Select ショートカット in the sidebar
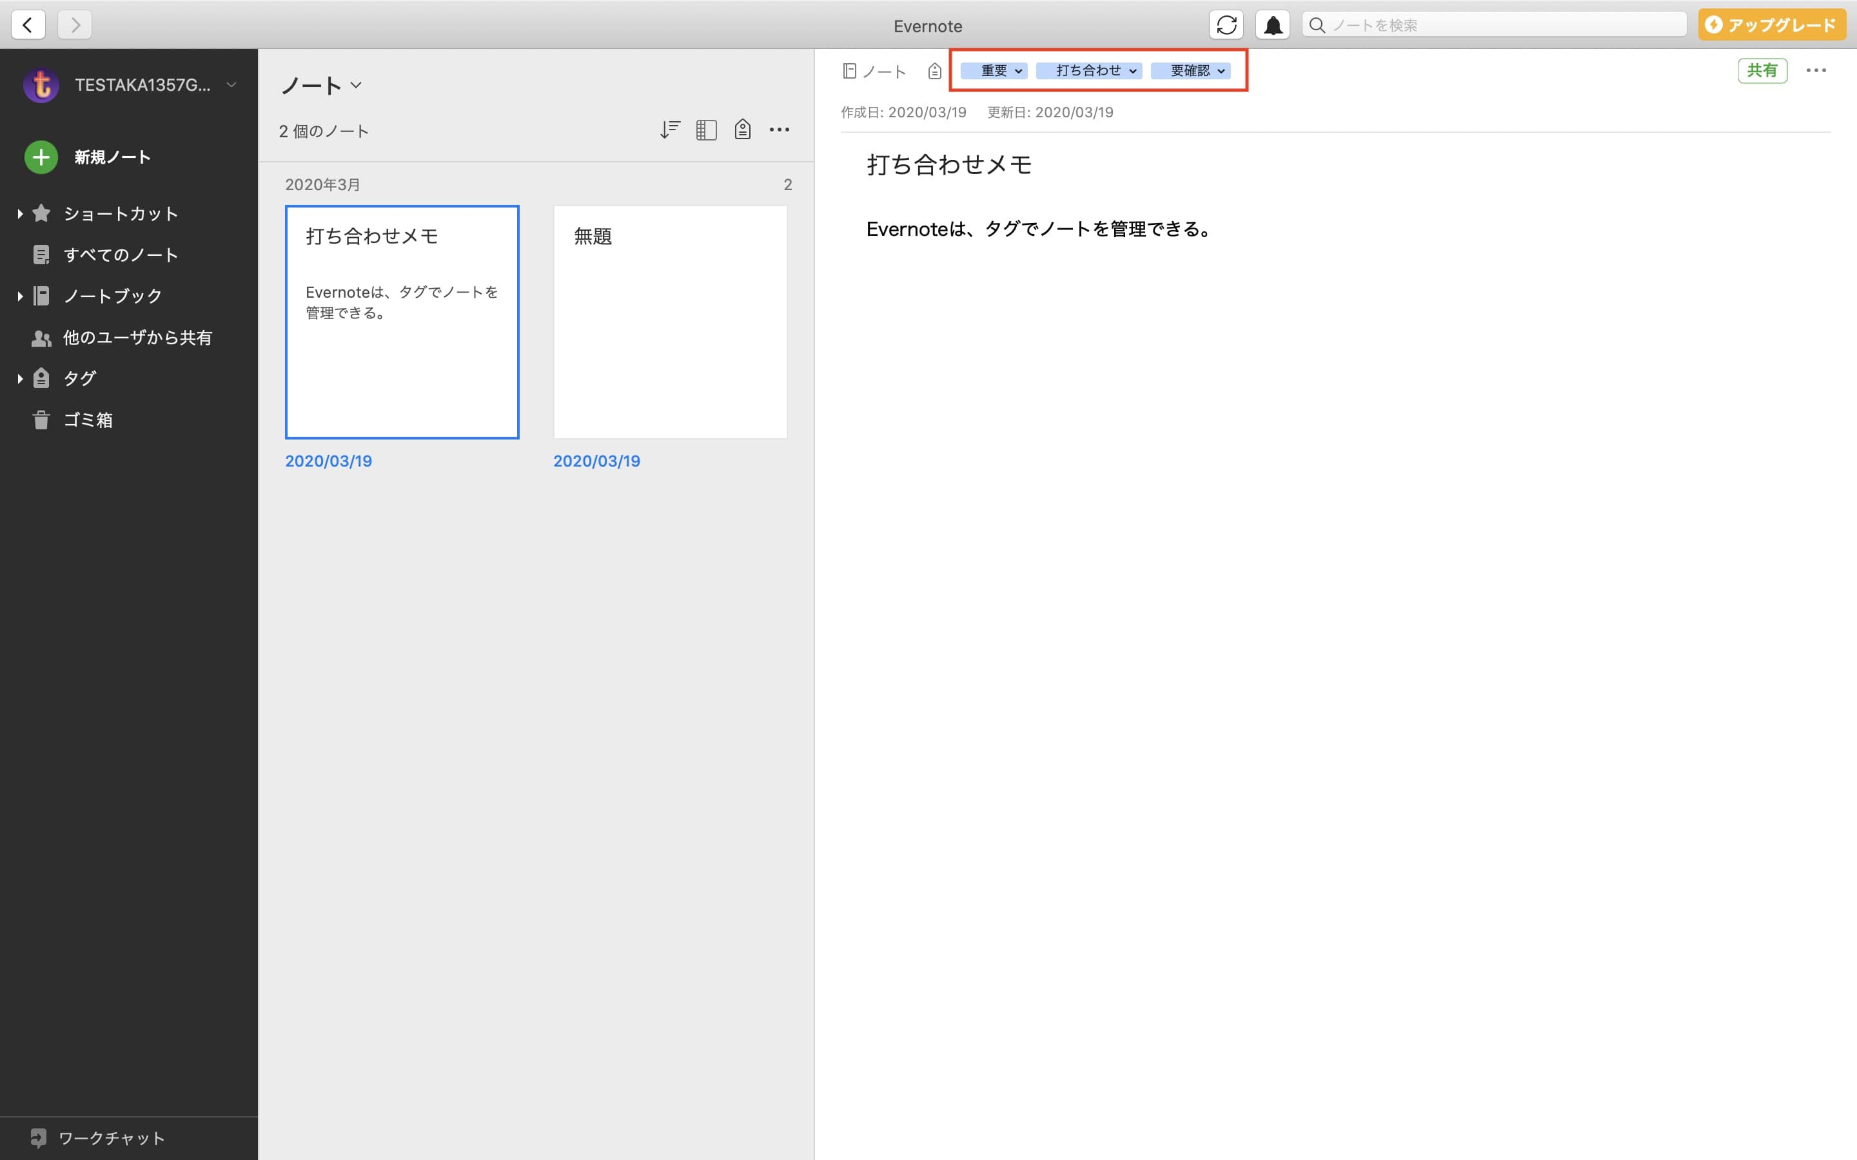Screen dimensions: 1857x1160 (x=121, y=213)
